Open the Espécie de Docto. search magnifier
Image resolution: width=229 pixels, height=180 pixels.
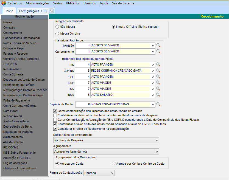(x=158, y=104)
